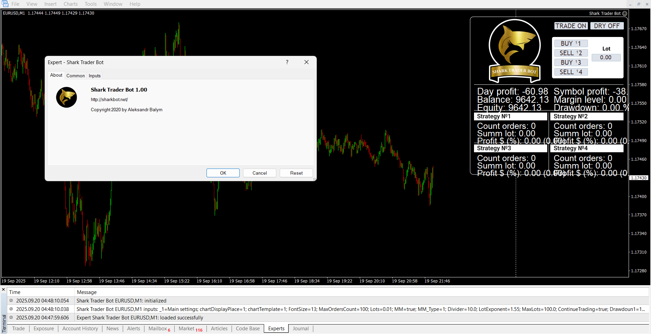
Task: Close the Terminal panel with X icon
Action: [3, 290]
